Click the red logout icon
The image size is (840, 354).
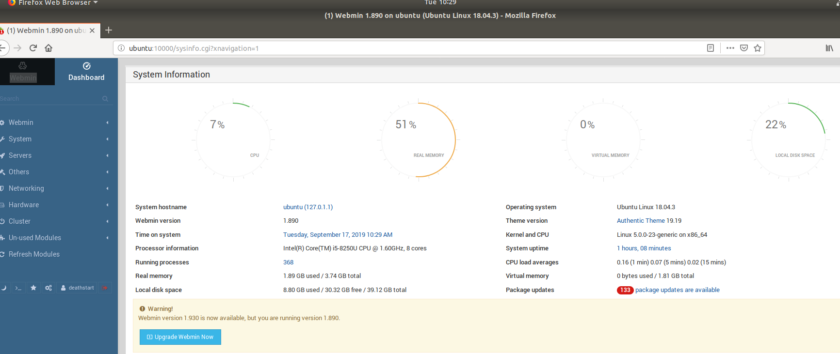[x=105, y=288]
